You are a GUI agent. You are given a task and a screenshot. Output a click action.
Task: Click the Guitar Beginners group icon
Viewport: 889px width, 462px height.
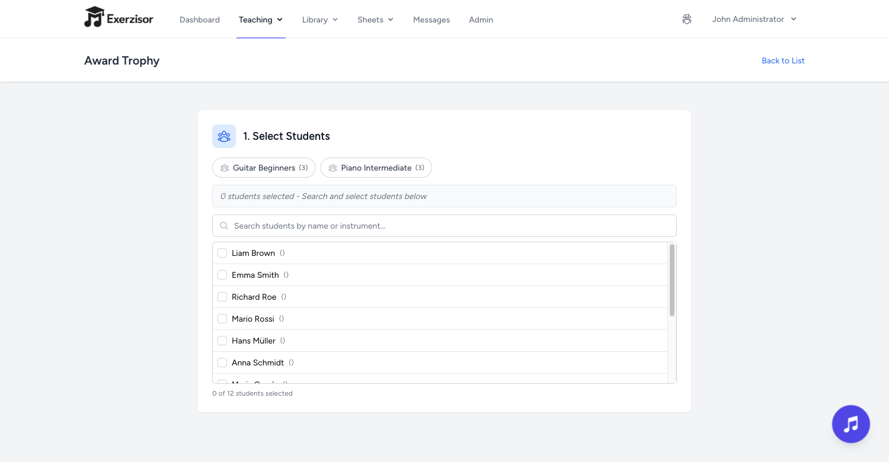pos(225,168)
